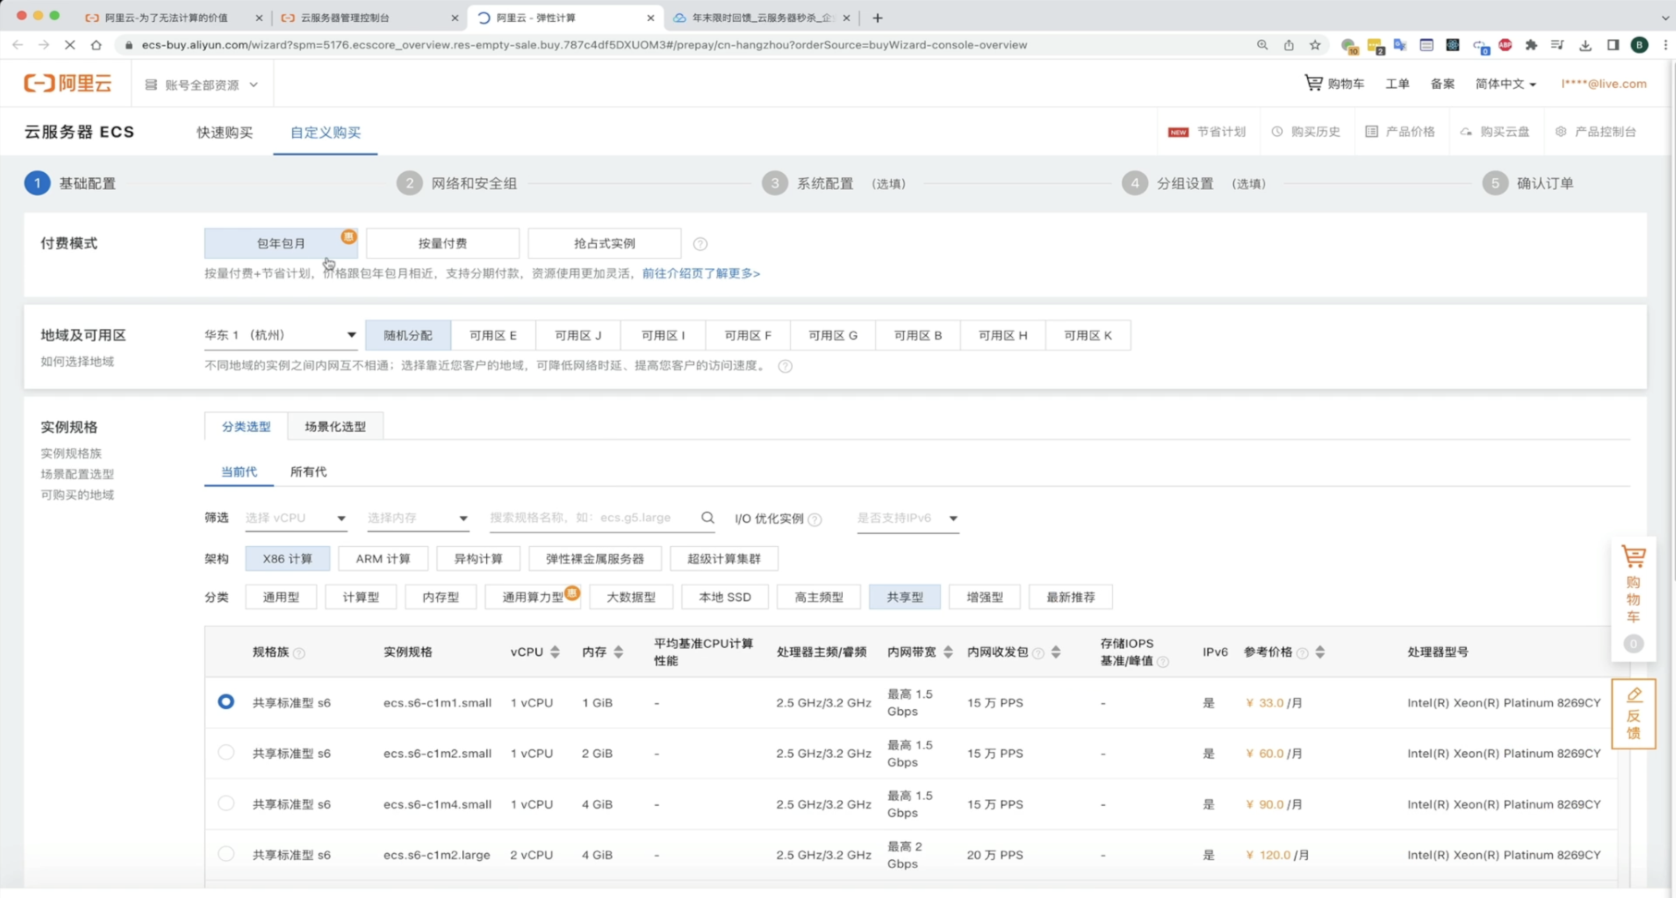Switch to 场景化选型 tab
The image size is (1676, 898).
(335, 427)
